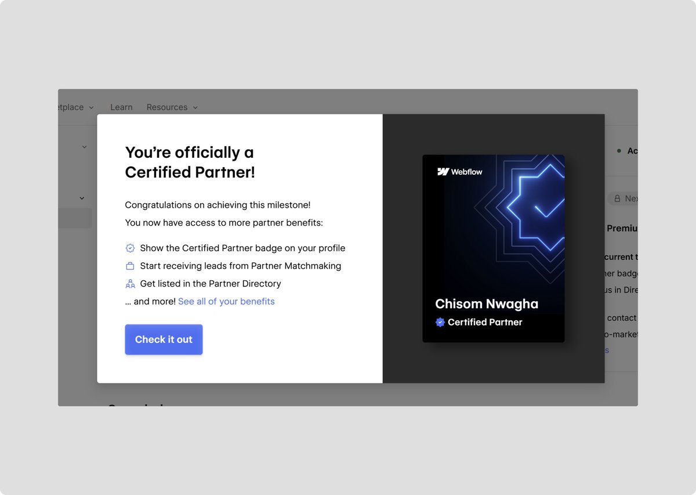Open the See all of your benefits link

(x=226, y=301)
